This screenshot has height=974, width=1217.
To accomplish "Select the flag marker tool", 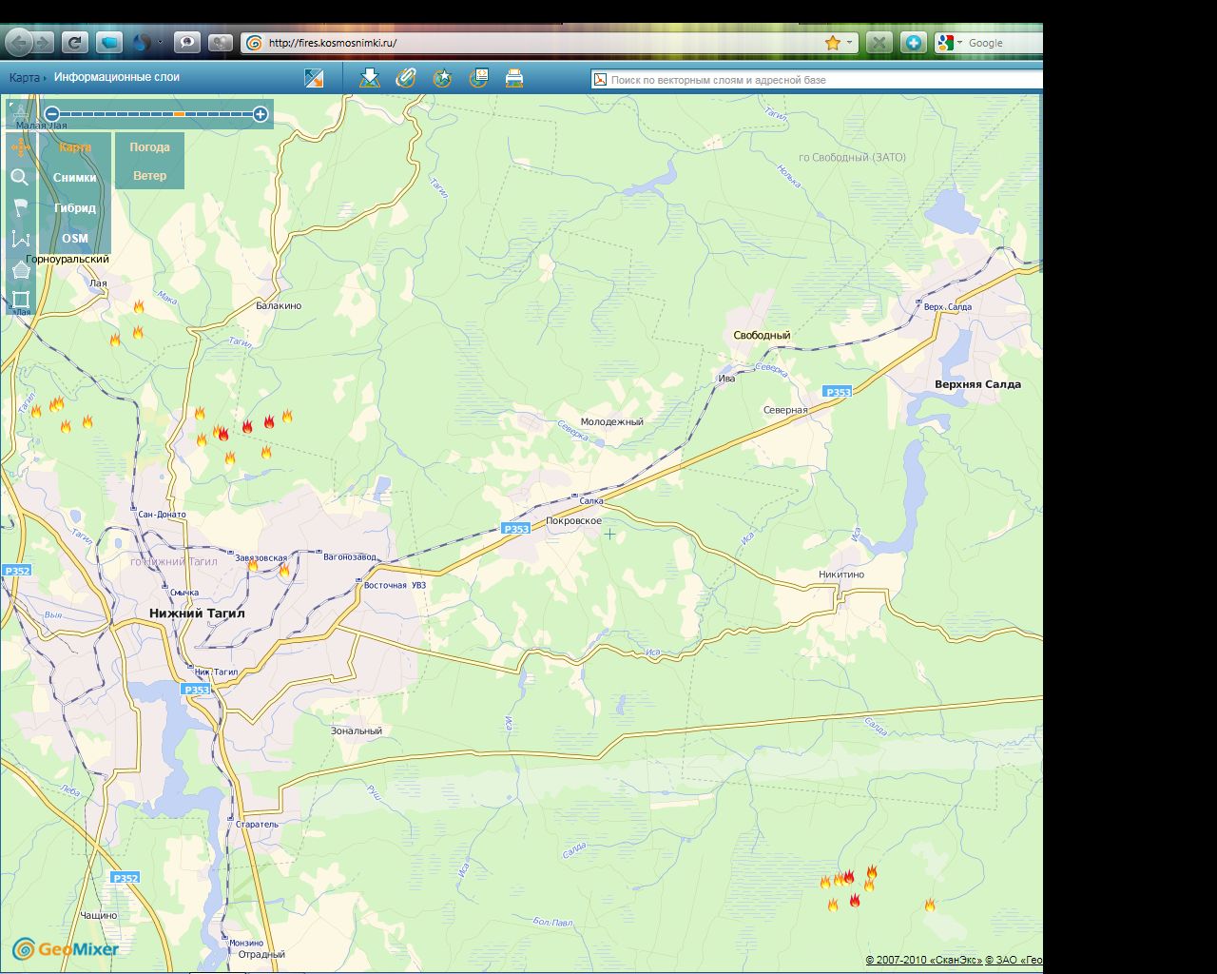I will point(20,207).
